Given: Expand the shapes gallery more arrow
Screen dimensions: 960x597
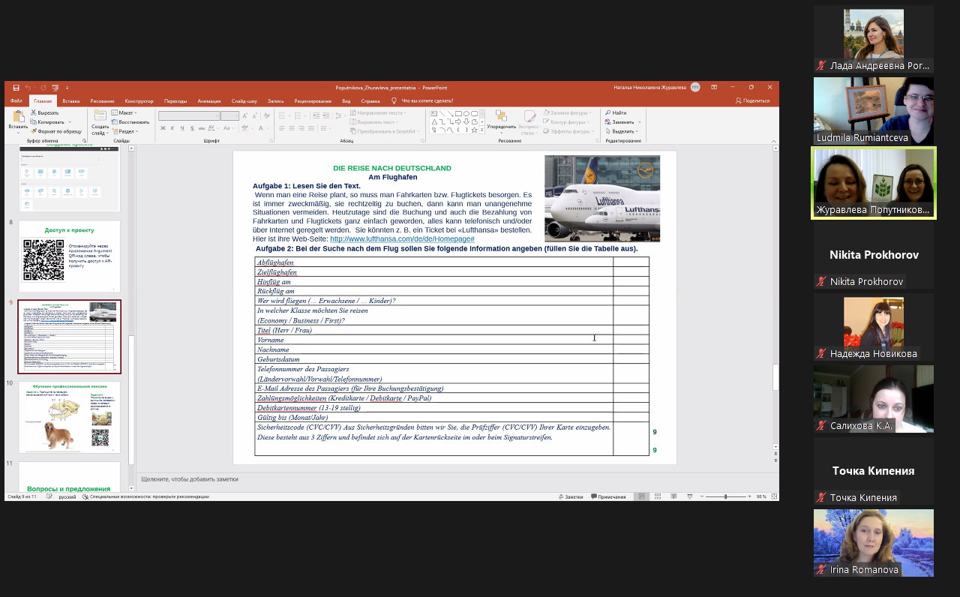Looking at the screenshot, I should 482,130.
